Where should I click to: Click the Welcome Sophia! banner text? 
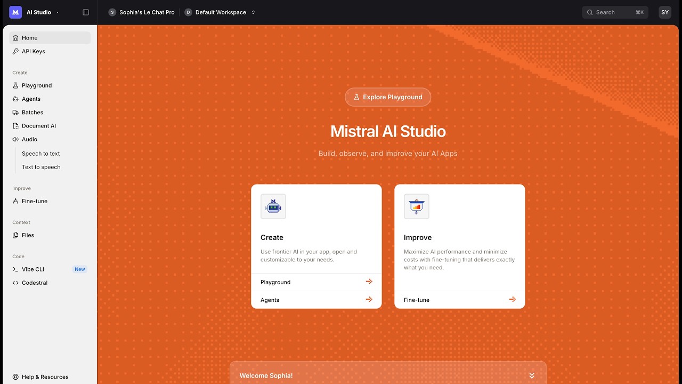coord(266,376)
